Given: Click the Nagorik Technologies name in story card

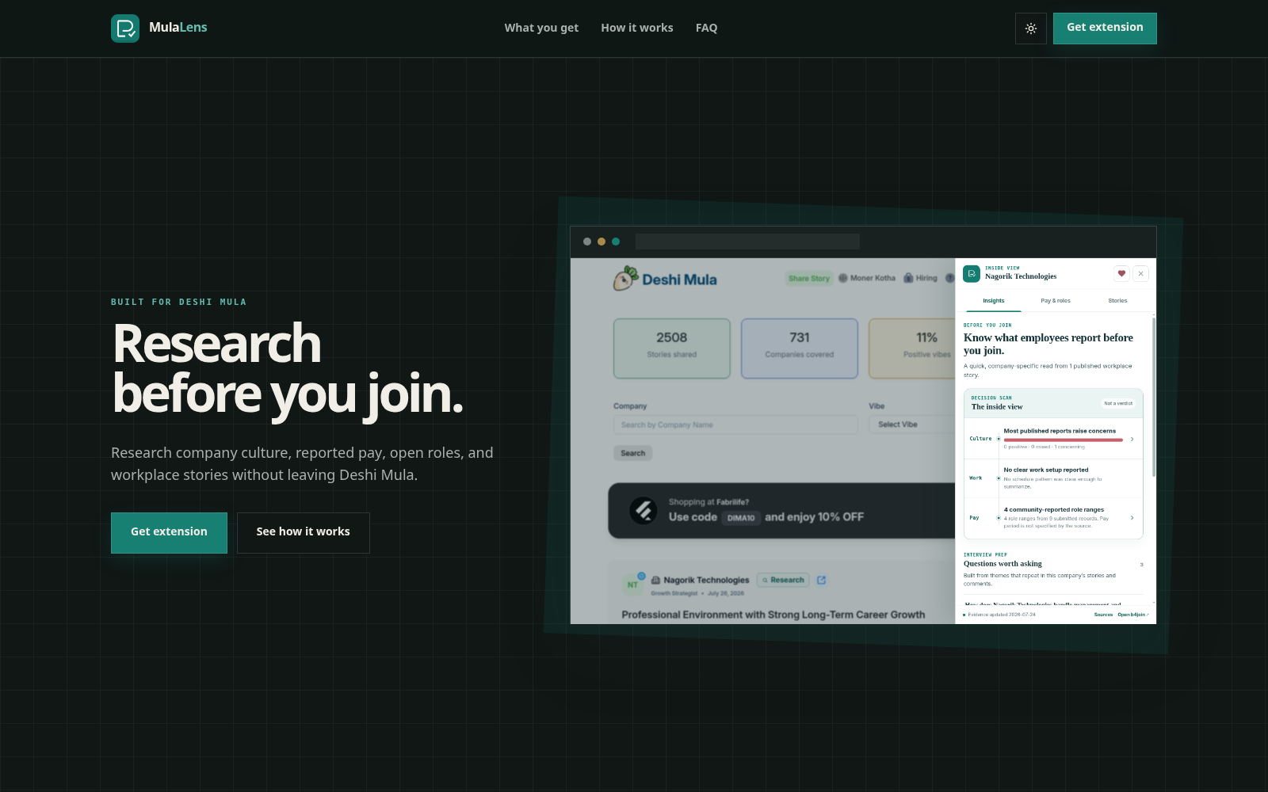Looking at the screenshot, I should point(706,581).
